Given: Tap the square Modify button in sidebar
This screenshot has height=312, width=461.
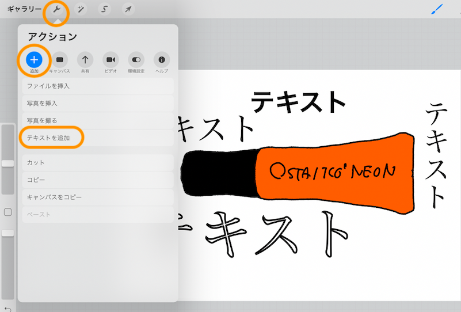Looking at the screenshot, I should (8, 212).
